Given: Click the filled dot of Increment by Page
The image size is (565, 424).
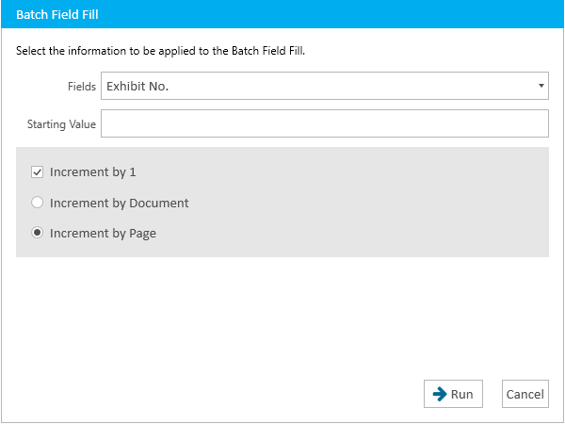Looking at the screenshot, I should 37,233.
